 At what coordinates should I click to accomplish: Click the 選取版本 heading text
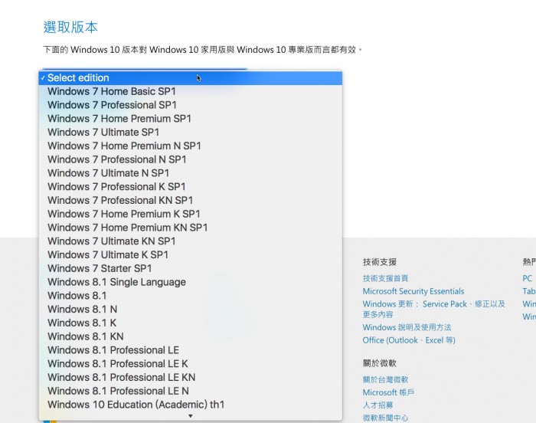[x=70, y=27]
